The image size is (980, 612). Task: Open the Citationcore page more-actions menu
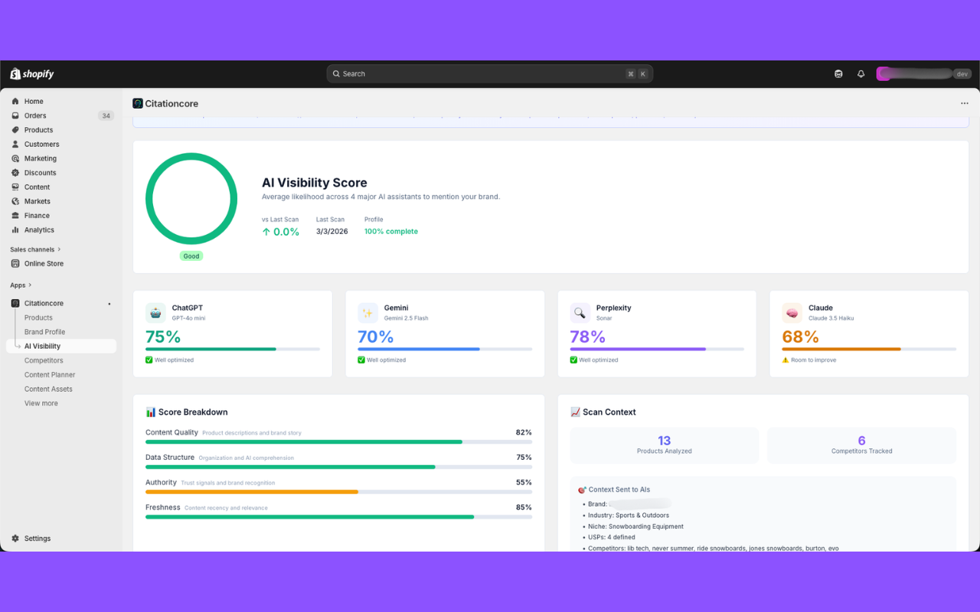click(964, 103)
